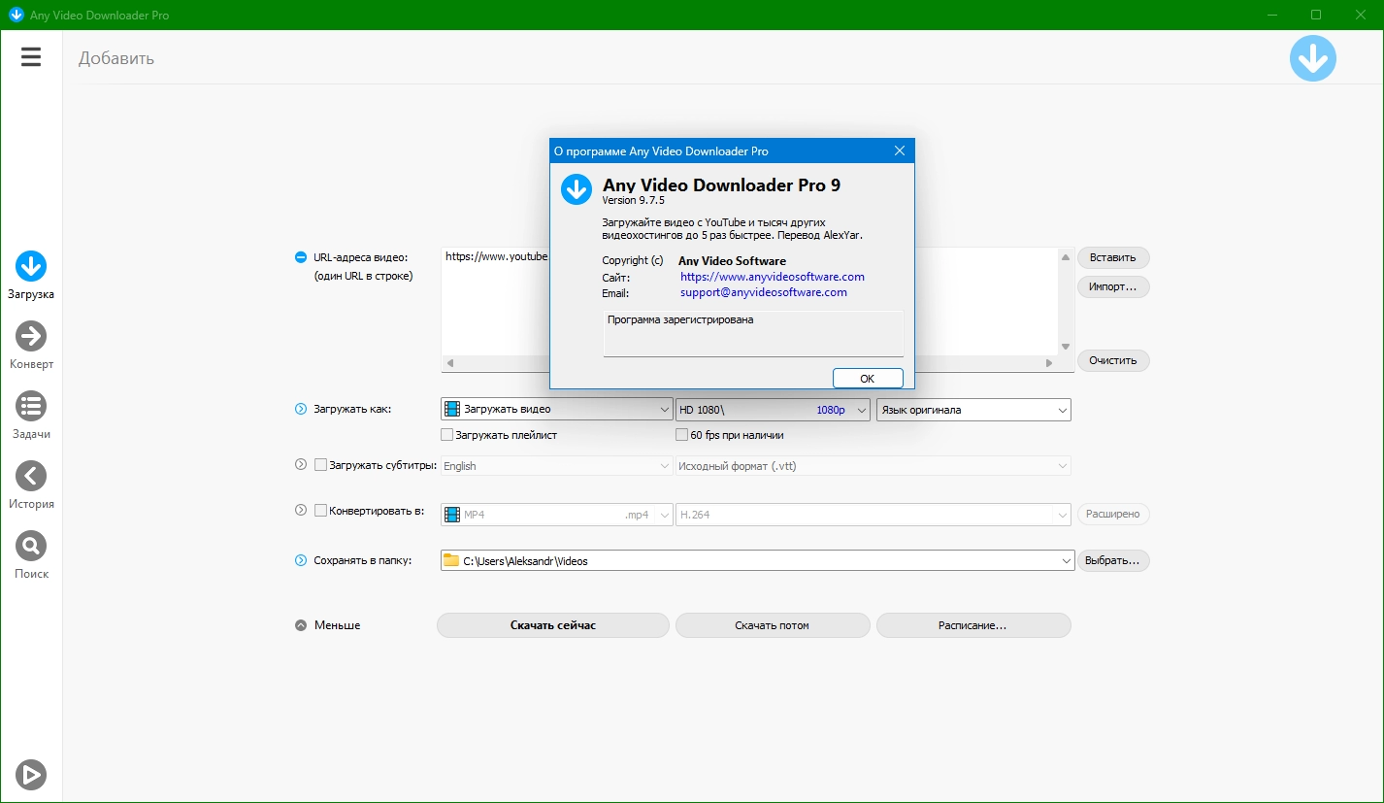Enable the Загружать плейлист checkbox
The width and height of the screenshot is (1384, 803).
pyautogui.click(x=447, y=435)
